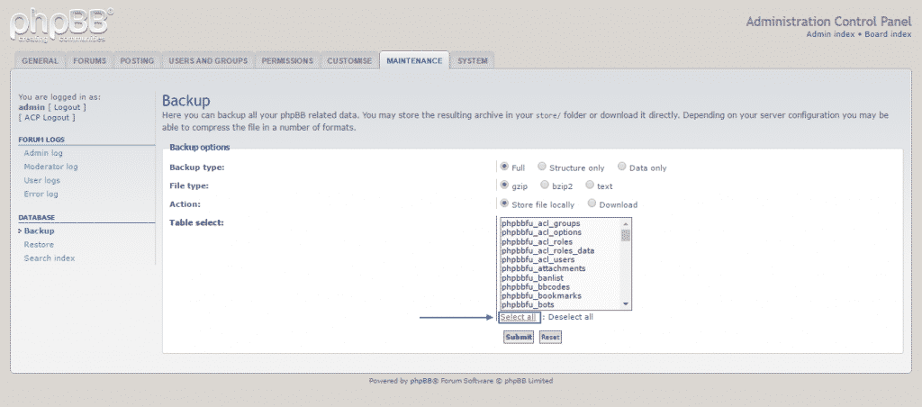Switch to the Users and Groups tab
The image size is (922, 407).
(x=208, y=61)
